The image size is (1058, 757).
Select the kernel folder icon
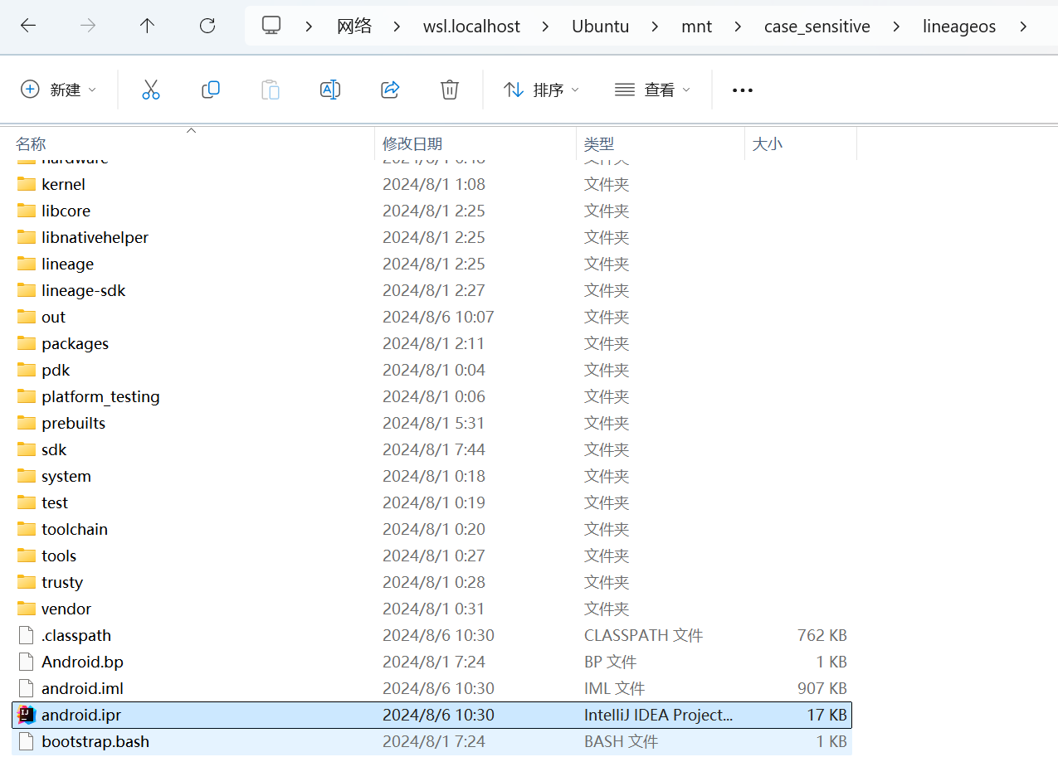27,184
